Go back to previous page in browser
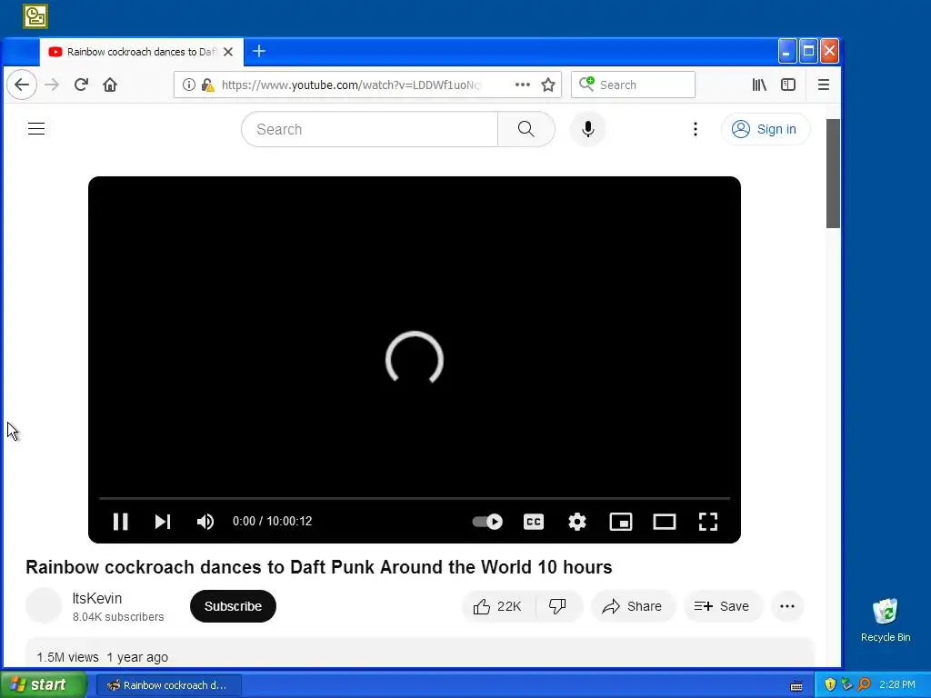Image resolution: width=931 pixels, height=698 pixels. [22, 85]
